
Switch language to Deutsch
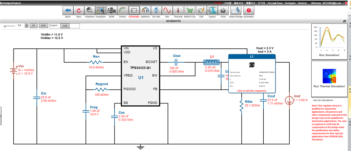click(302, 3)
